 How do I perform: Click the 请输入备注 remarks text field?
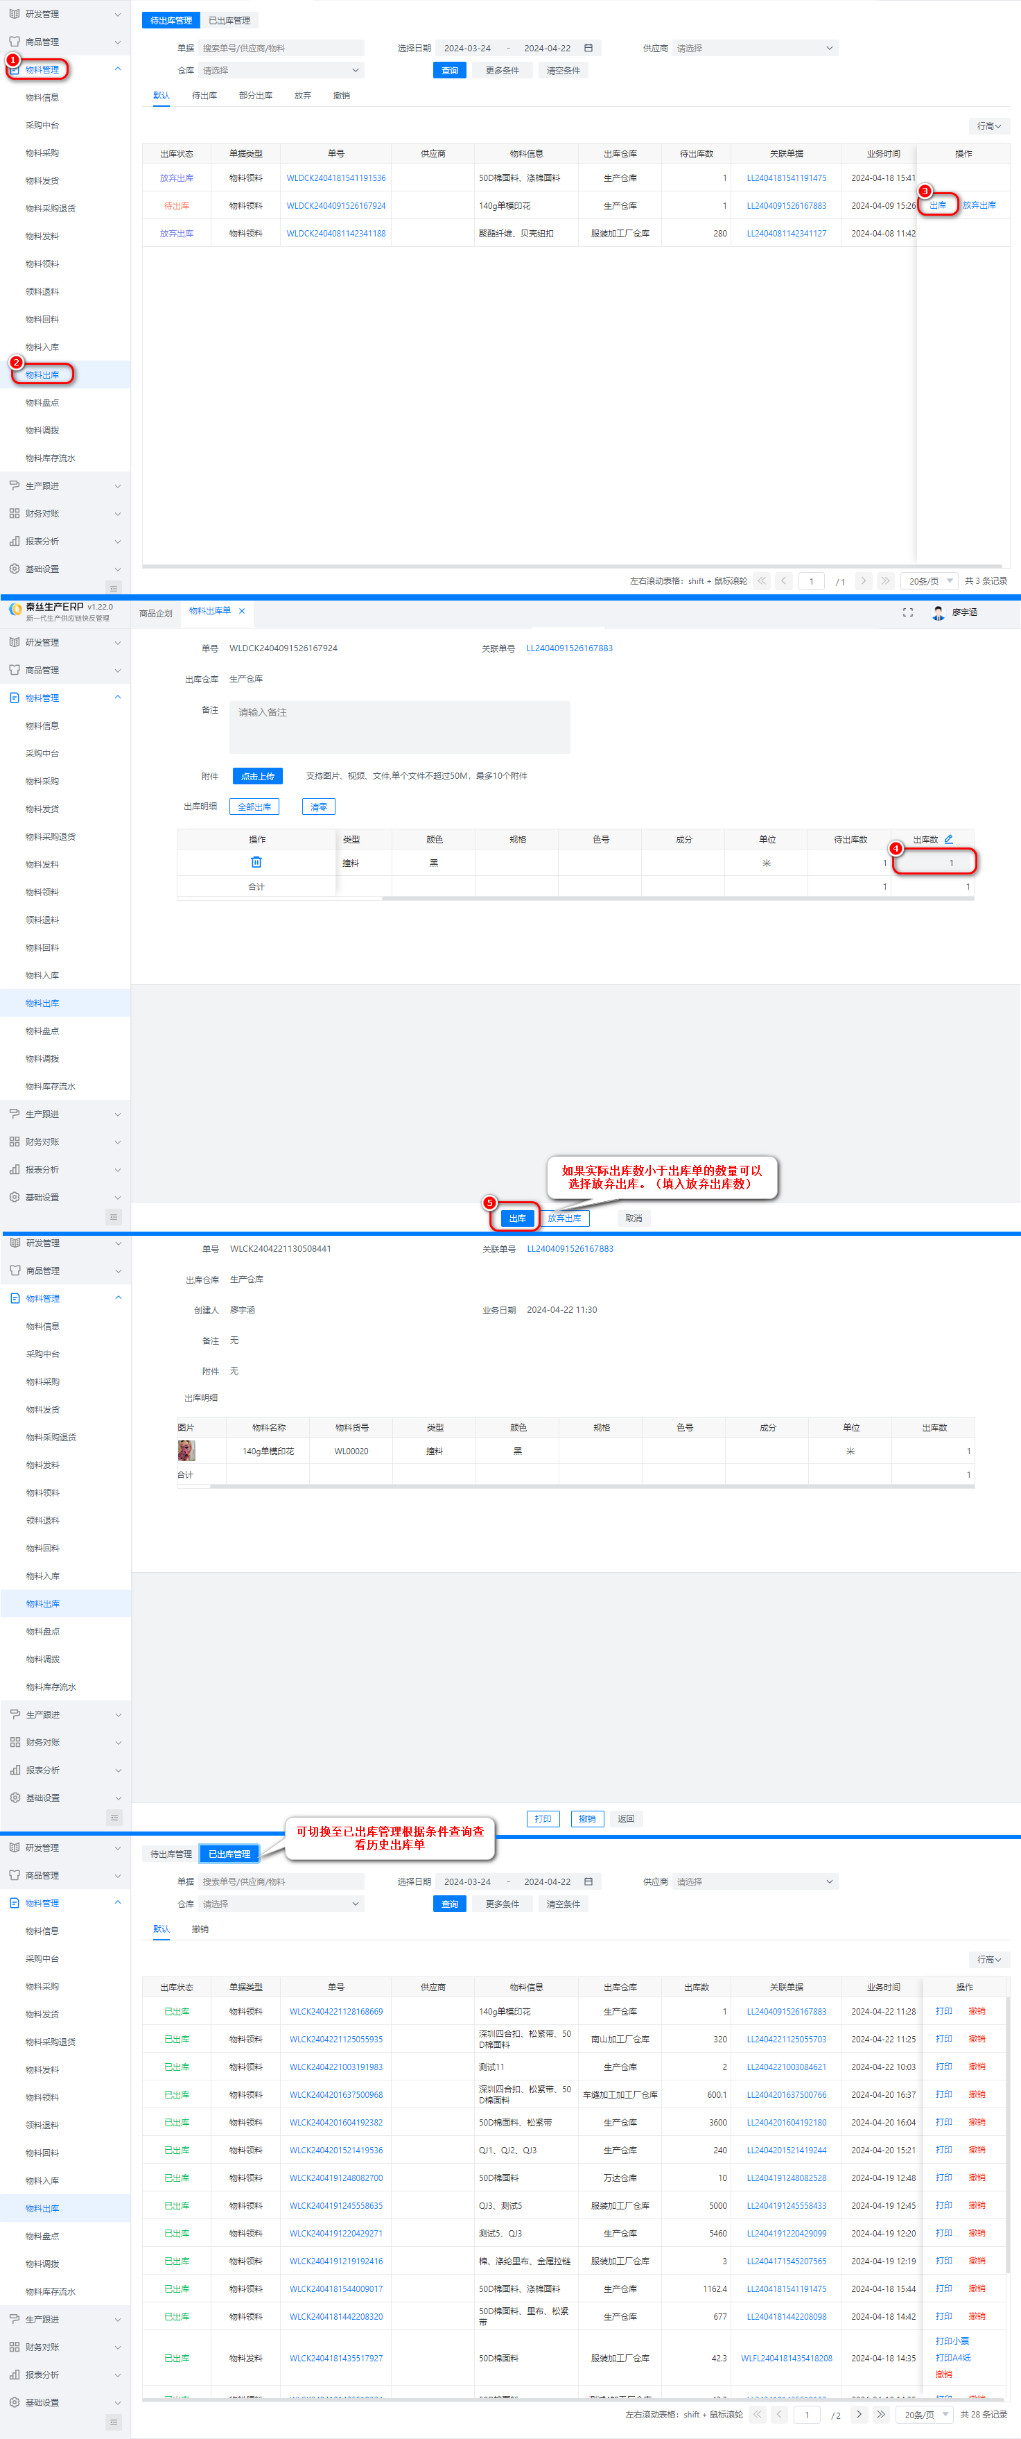(x=399, y=726)
